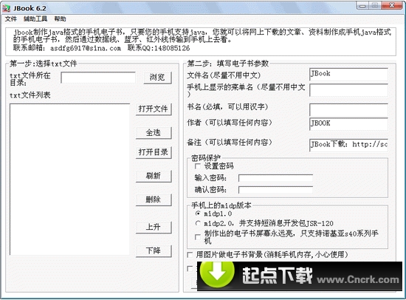Focus the 文件名 field containing JBook
This screenshot has height=300, width=406.
tap(348, 74)
